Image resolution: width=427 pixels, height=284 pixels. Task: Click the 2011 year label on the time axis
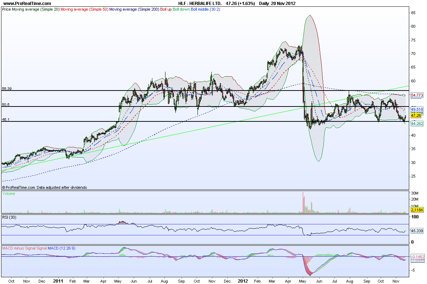58,280
